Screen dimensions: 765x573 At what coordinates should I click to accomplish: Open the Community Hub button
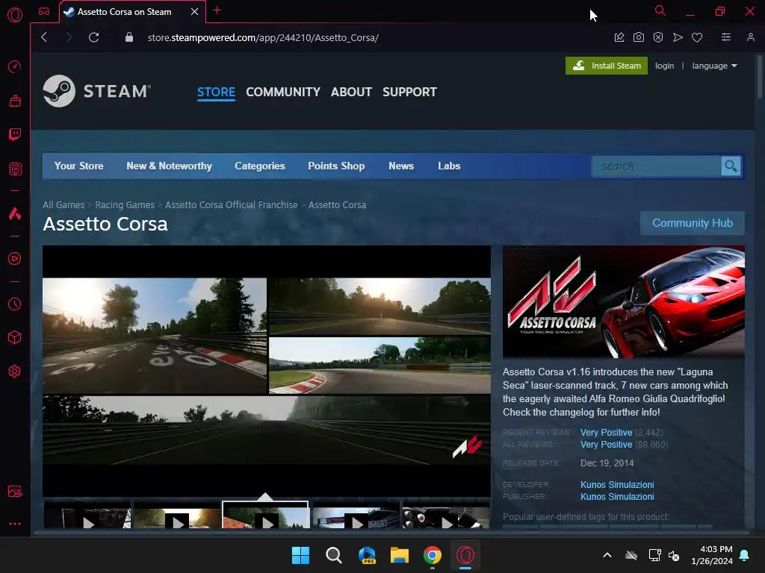pos(693,223)
